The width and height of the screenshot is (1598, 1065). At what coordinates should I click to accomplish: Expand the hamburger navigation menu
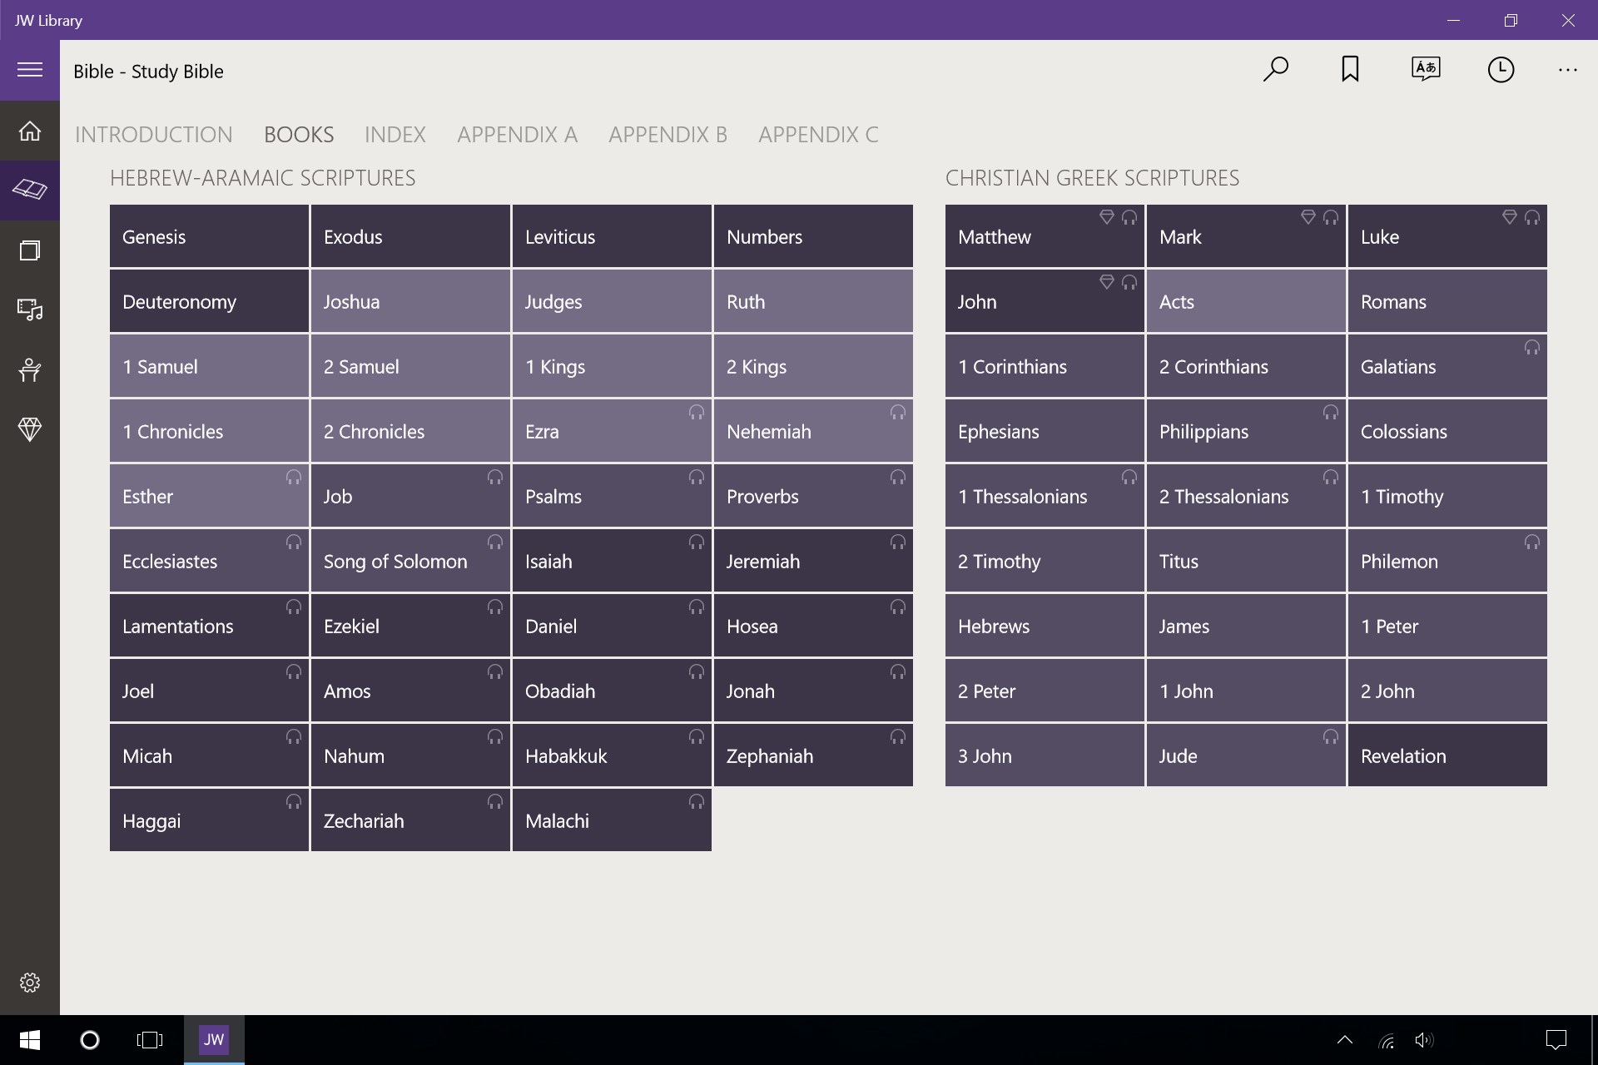tap(30, 70)
